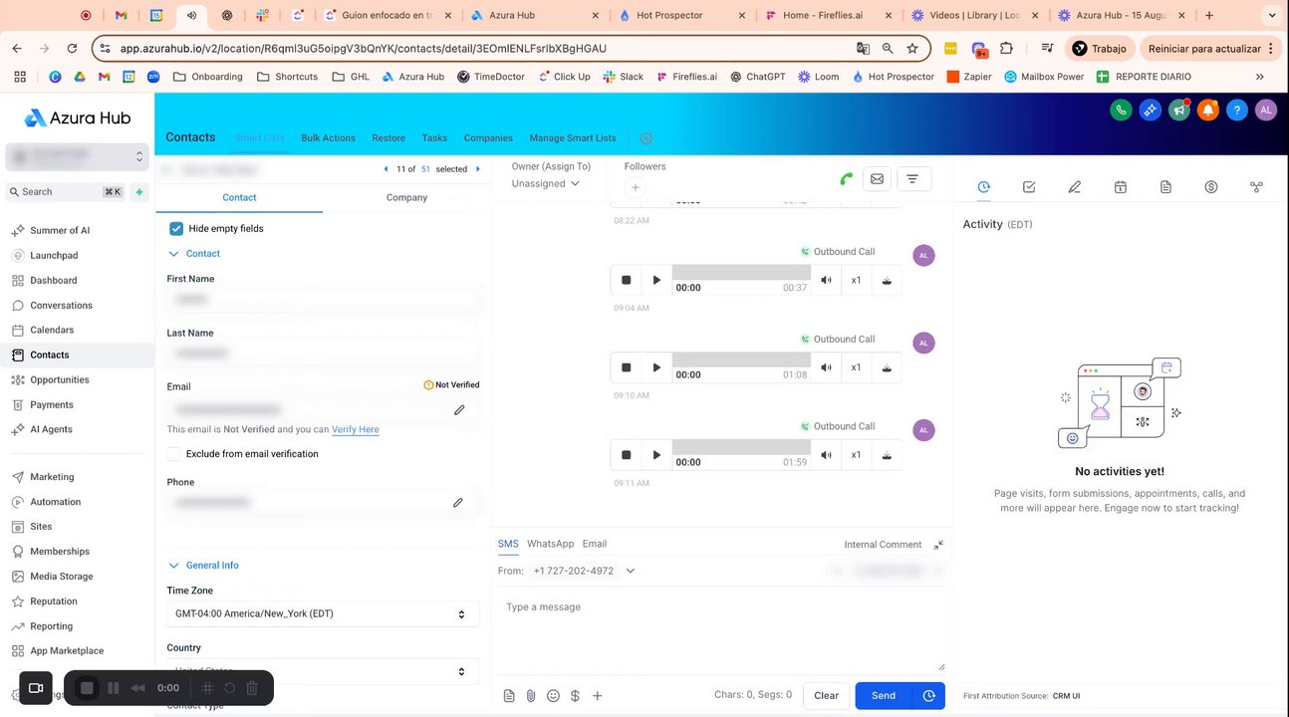Click the dialer phone icon in header
1289x717 pixels.
[1121, 111]
